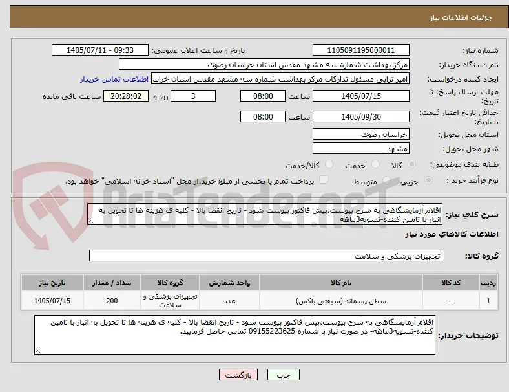This screenshot has height=392, width=509.
Task: Click the buyer organization name field
Action: pos(264,65)
